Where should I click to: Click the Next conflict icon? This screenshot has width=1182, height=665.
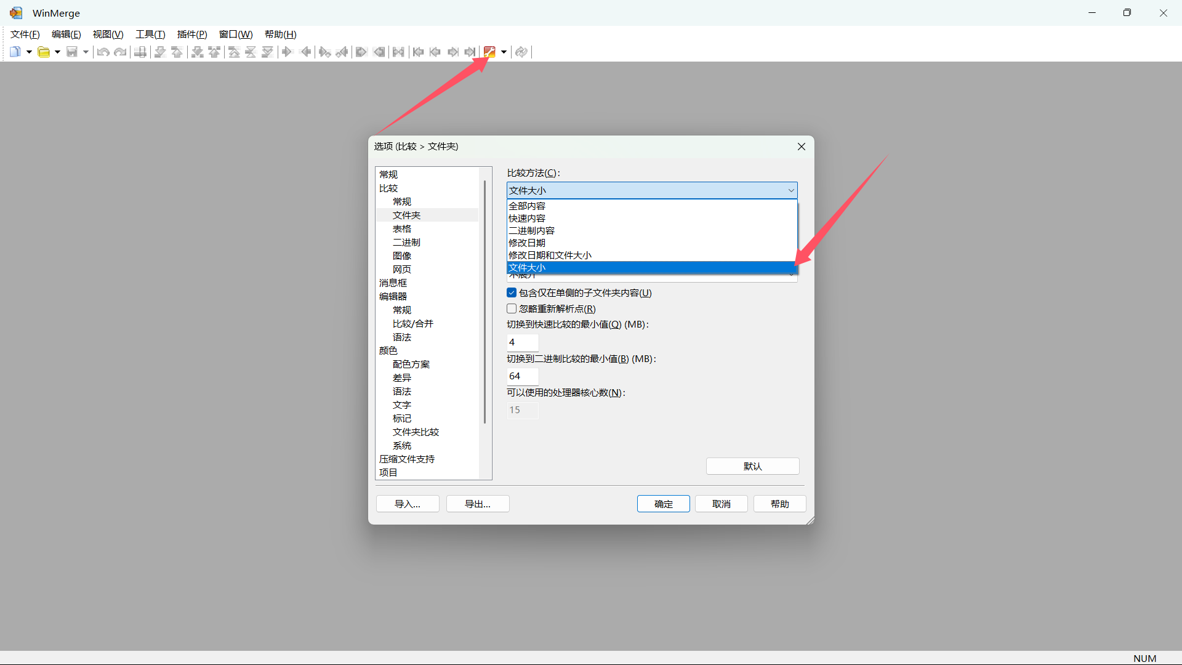coord(197,52)
